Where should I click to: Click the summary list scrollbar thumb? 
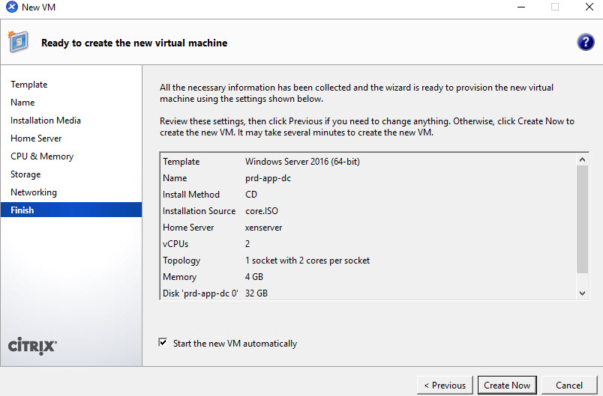(x=582, y=219)
